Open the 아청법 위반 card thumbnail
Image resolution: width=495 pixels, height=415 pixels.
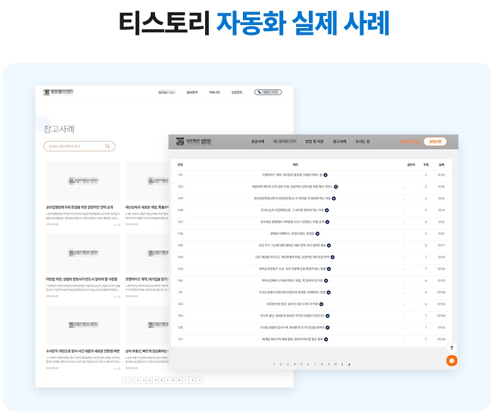pos(84,253)
